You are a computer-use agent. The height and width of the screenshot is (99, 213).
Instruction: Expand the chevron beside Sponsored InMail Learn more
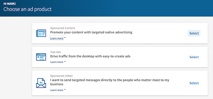tap(65, 90)
